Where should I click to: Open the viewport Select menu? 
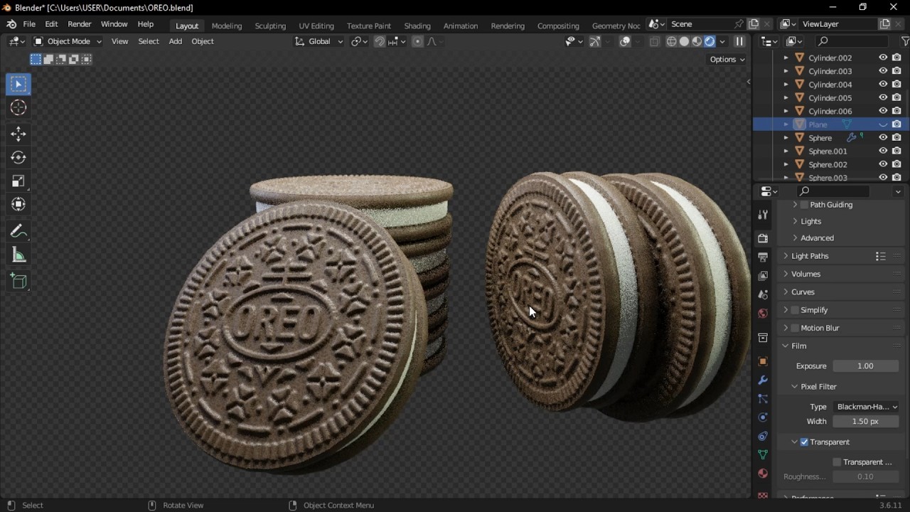click(149, 41)
